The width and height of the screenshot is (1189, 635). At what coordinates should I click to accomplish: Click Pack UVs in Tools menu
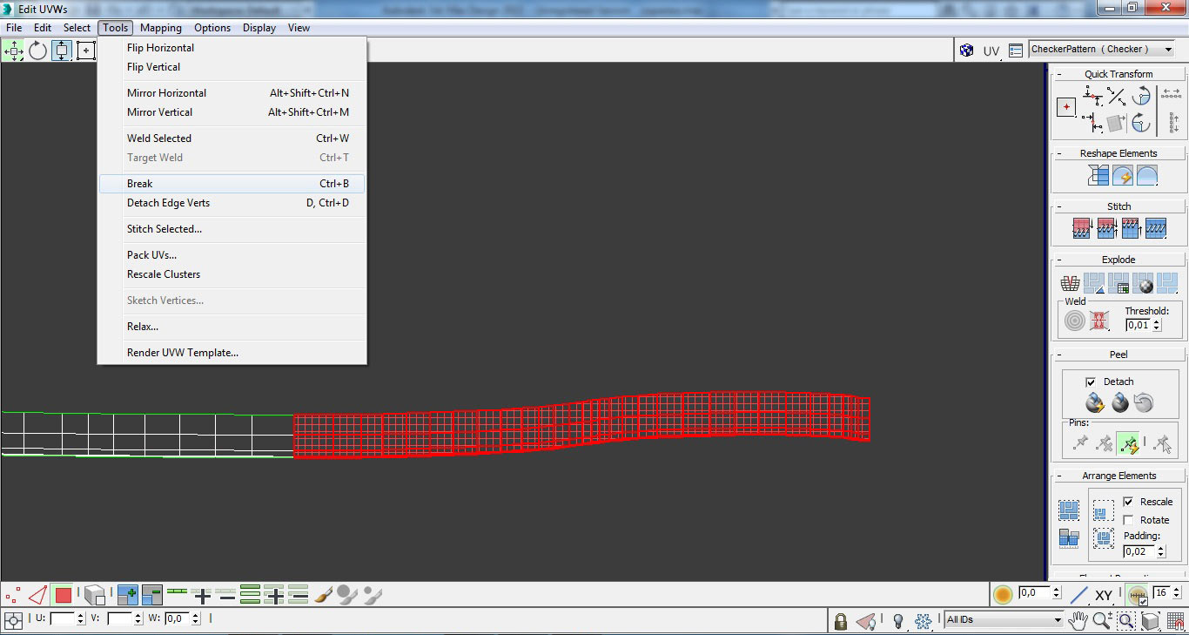151,255
